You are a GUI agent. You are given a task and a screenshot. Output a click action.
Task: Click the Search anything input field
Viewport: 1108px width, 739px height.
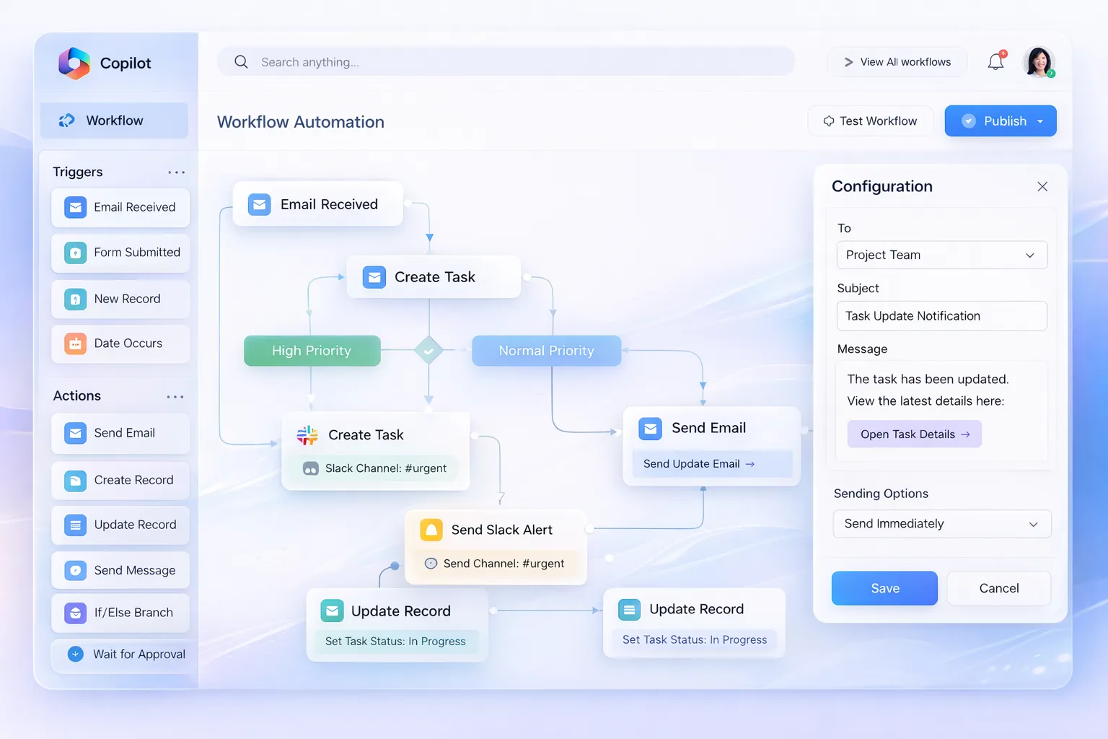click(506, 62)
